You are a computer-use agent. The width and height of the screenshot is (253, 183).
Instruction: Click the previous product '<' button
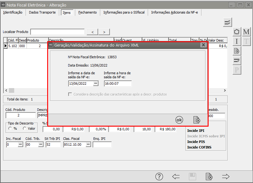[x=93, y=32]
